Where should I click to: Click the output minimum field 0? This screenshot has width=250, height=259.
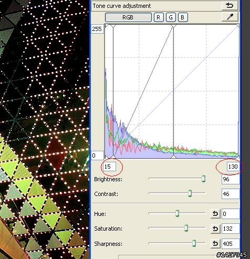[97, 156]
